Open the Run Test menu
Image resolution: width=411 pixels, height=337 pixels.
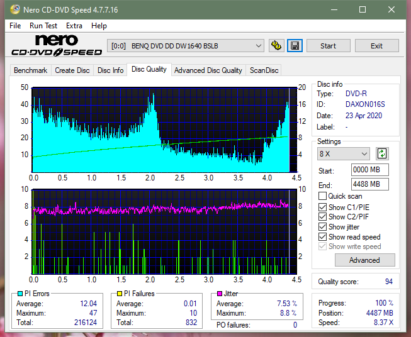coord(43,26)
